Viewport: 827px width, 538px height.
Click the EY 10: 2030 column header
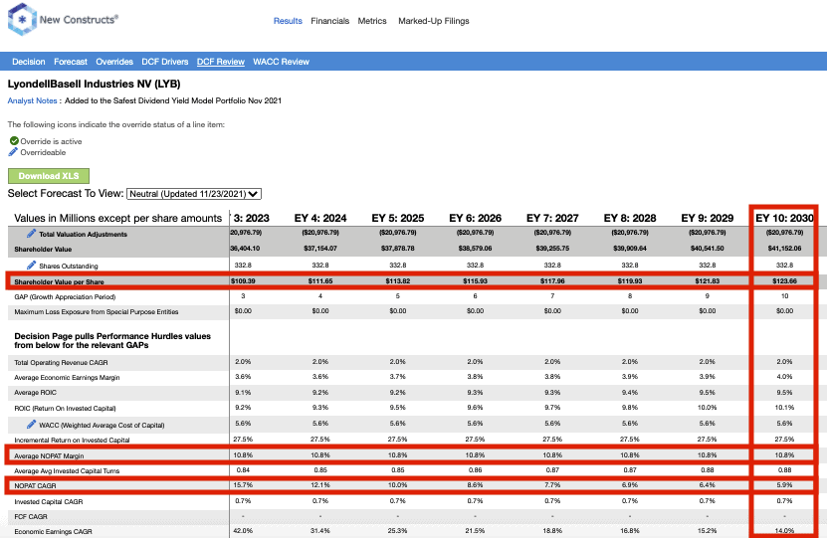[x=784, y=218]
